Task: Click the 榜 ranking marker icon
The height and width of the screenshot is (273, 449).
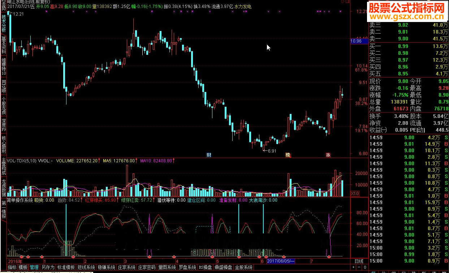Action: pyautogui.click(x=288, y=155)
